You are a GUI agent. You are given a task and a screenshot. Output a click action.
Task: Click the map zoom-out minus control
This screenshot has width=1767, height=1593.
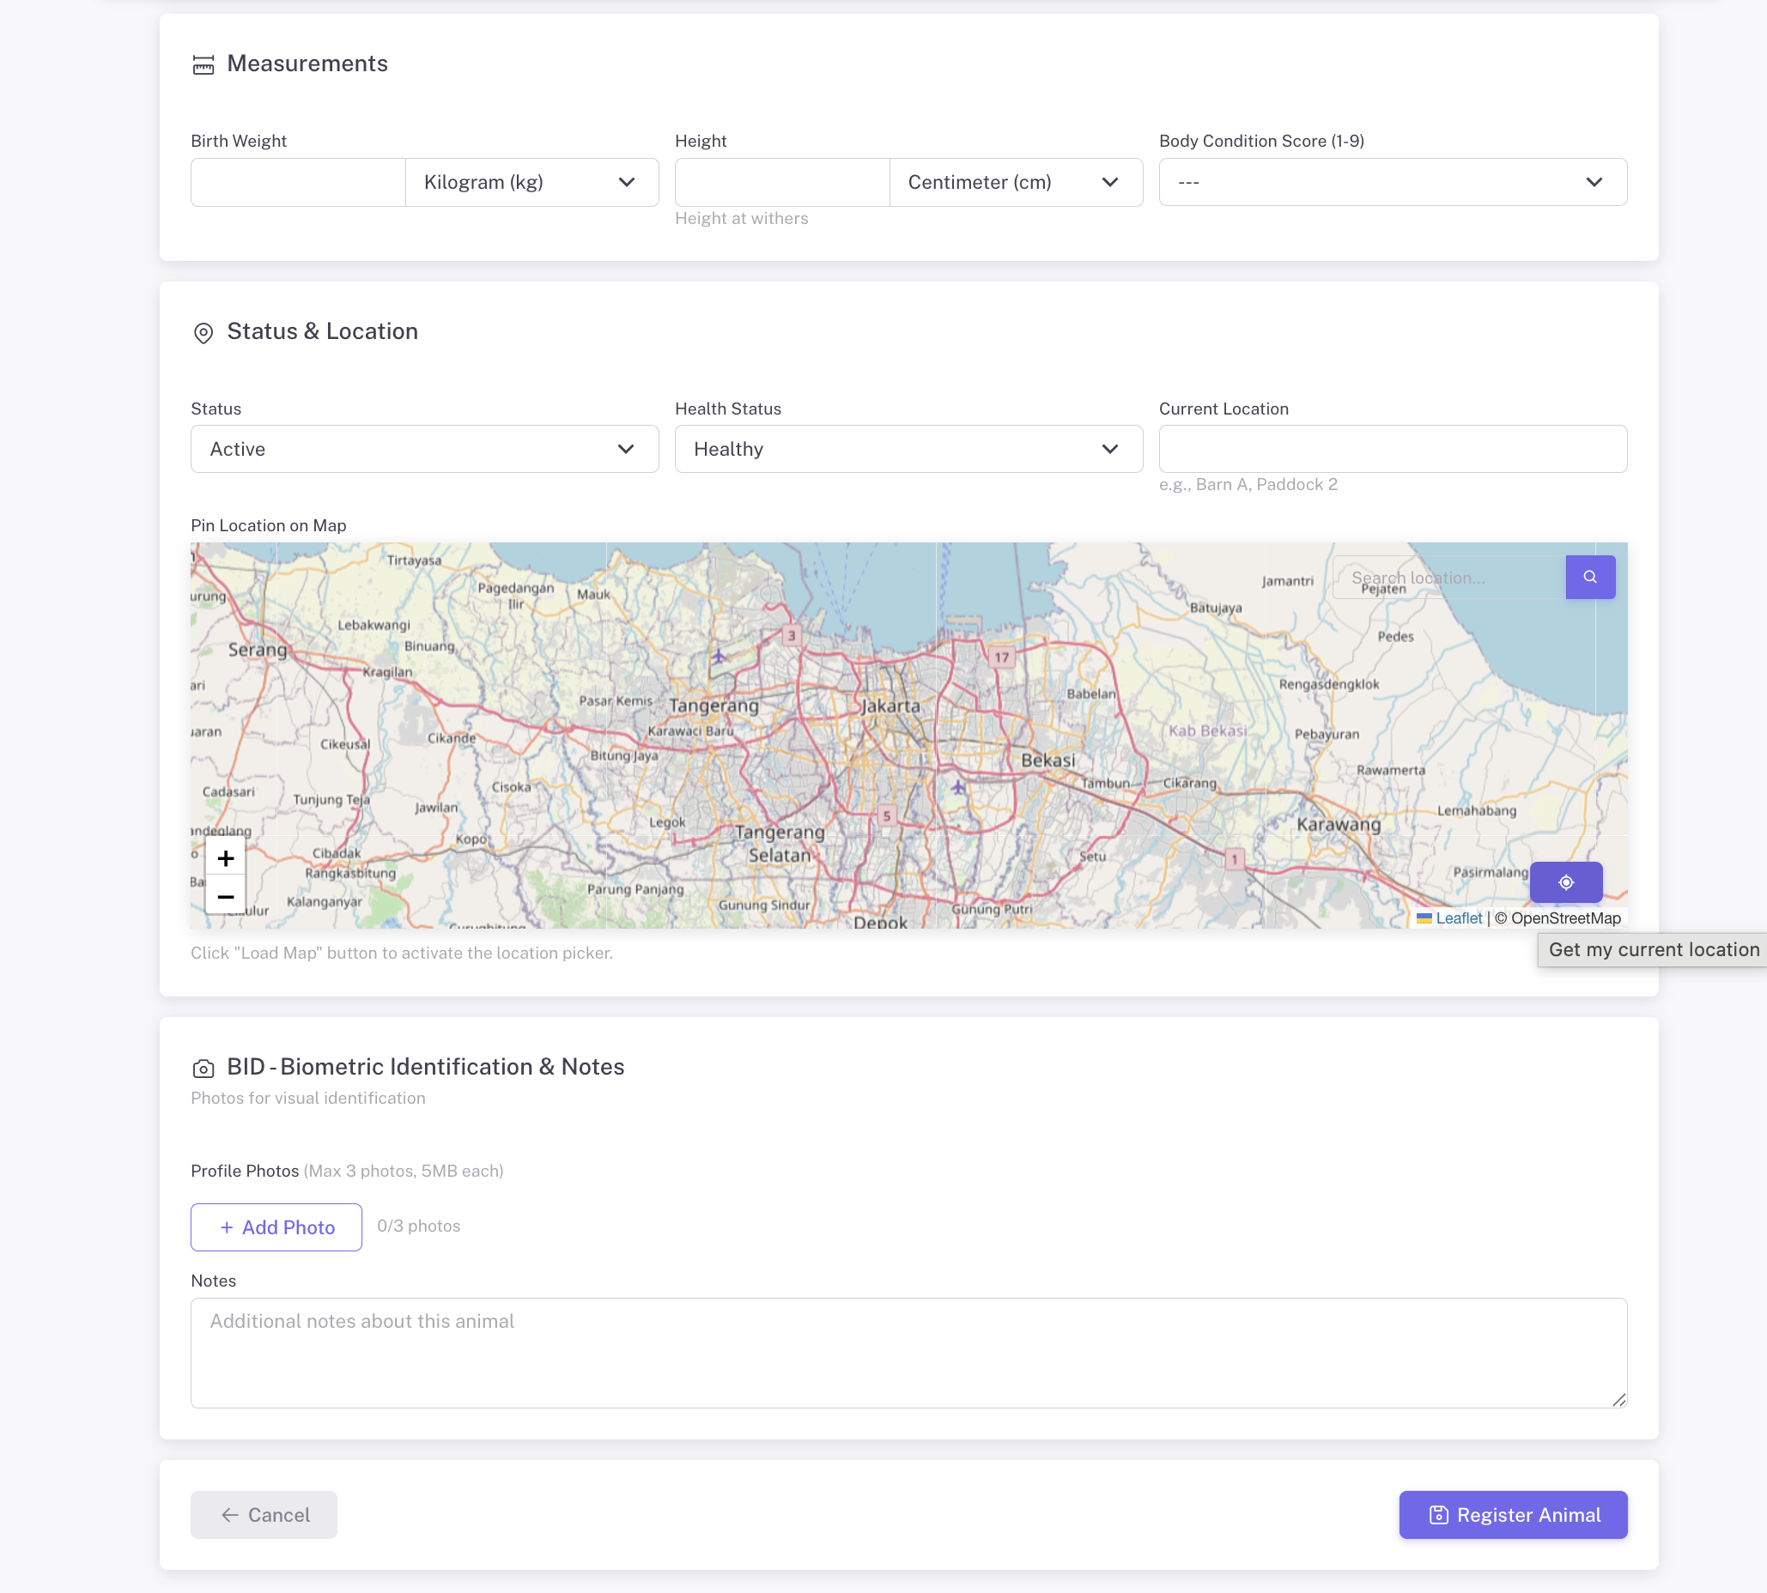pyautogui.click(x=226, y=896)
